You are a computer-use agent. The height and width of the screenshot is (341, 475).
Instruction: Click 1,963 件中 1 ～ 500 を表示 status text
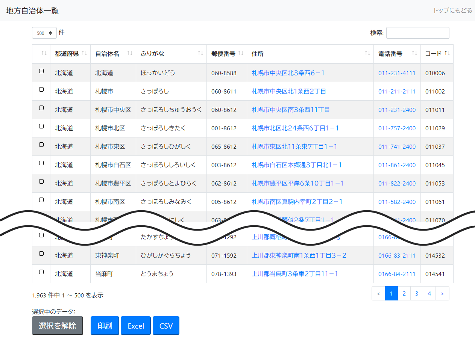click(x=68, y=295)
